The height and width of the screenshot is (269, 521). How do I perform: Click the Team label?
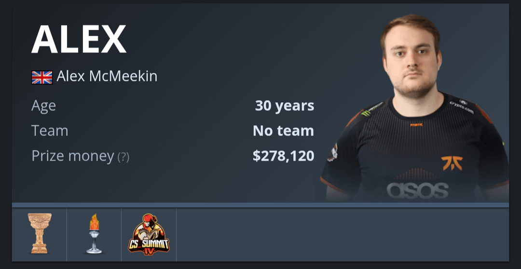pyautogui.click(x=50, y=131)
